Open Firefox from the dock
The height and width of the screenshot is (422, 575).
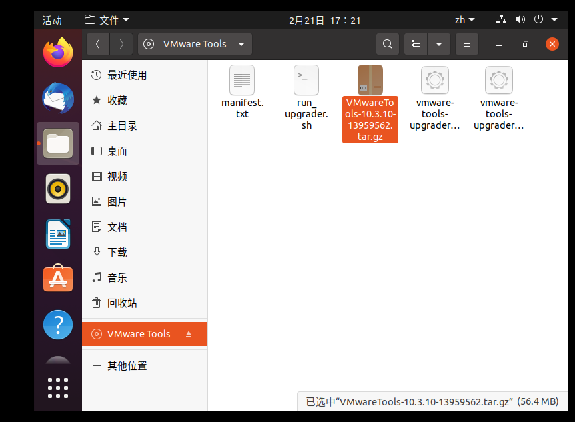tap(58, 52)
